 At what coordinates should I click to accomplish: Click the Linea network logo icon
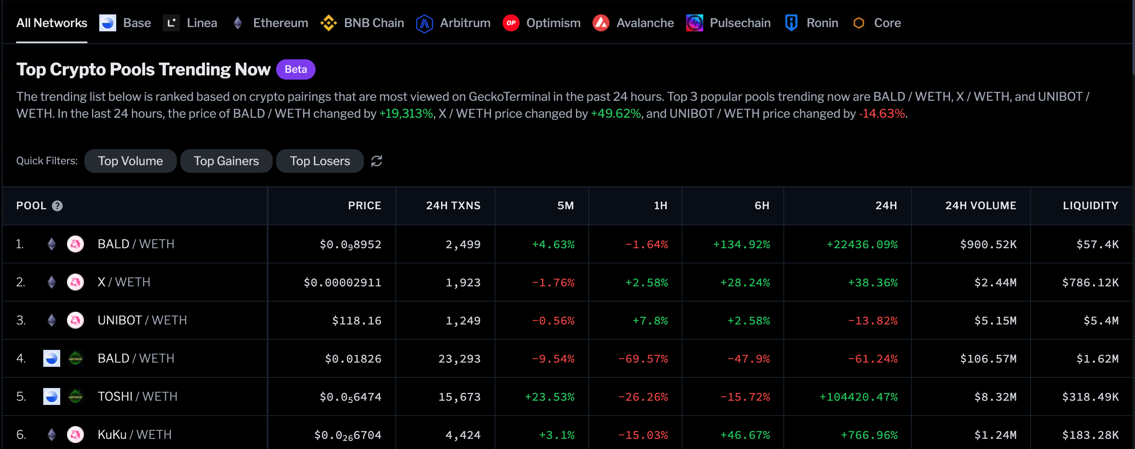coord(171,23)
